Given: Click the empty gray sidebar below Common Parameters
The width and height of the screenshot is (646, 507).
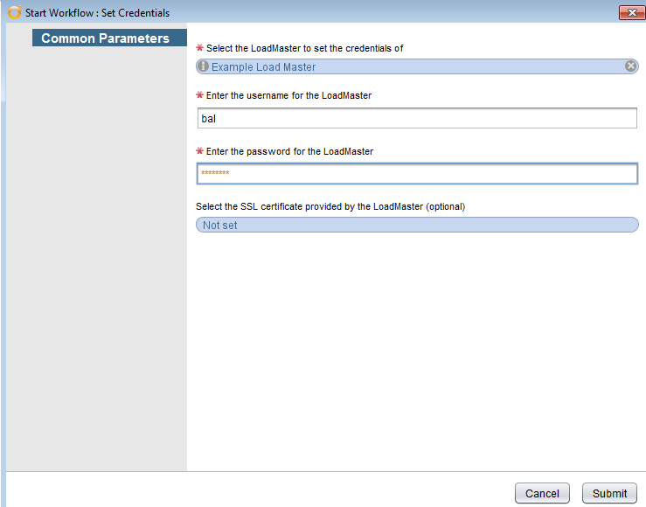Looking at the screenshot, I should 97,260.
